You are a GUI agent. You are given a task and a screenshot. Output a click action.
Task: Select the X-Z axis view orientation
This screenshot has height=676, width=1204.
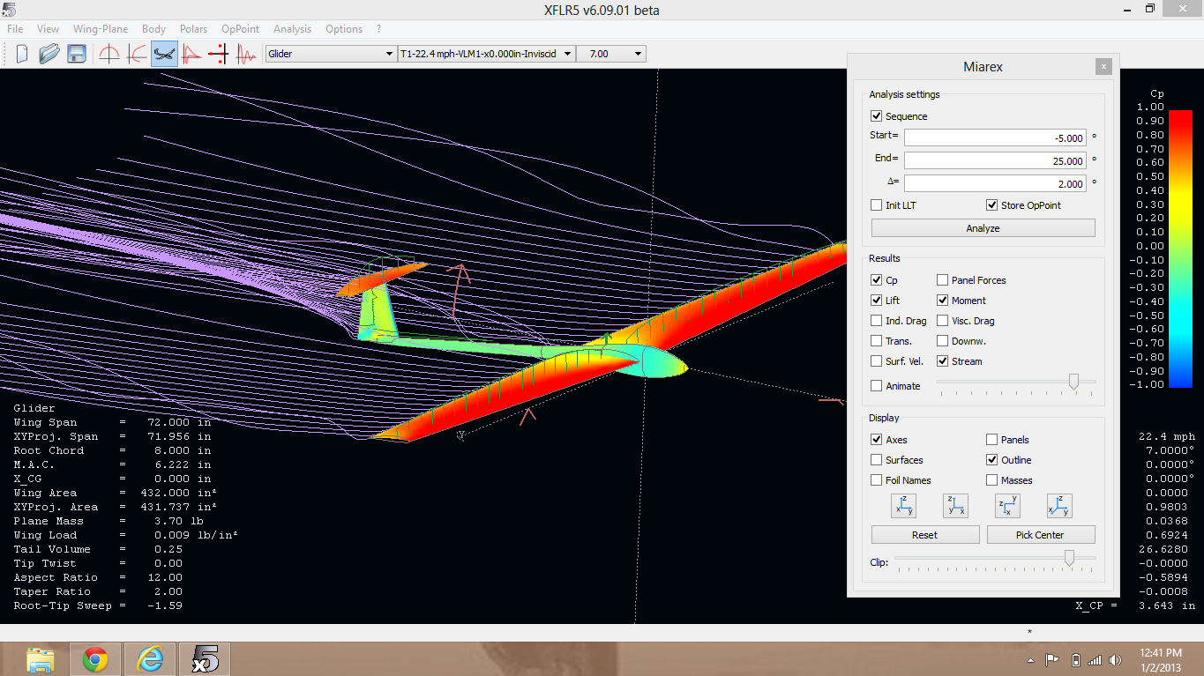[955, 505]
